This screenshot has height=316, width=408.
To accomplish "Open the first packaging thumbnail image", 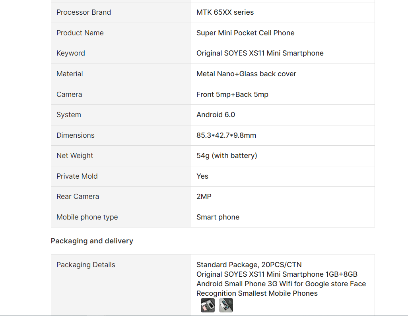I will 208,305.
